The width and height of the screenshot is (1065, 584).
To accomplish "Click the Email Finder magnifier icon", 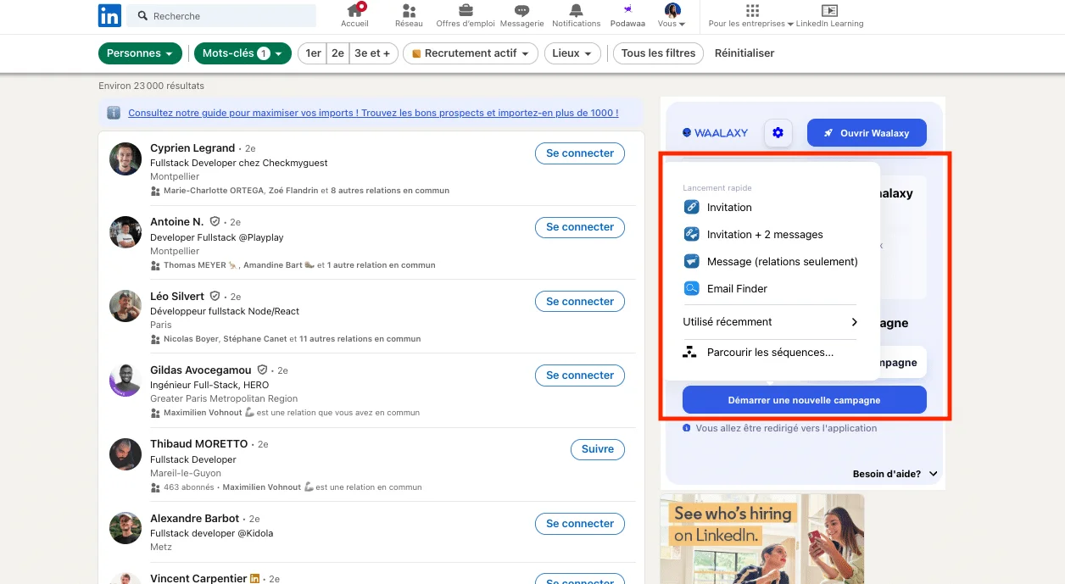I will pyautogui.click(x=691, y=288).
